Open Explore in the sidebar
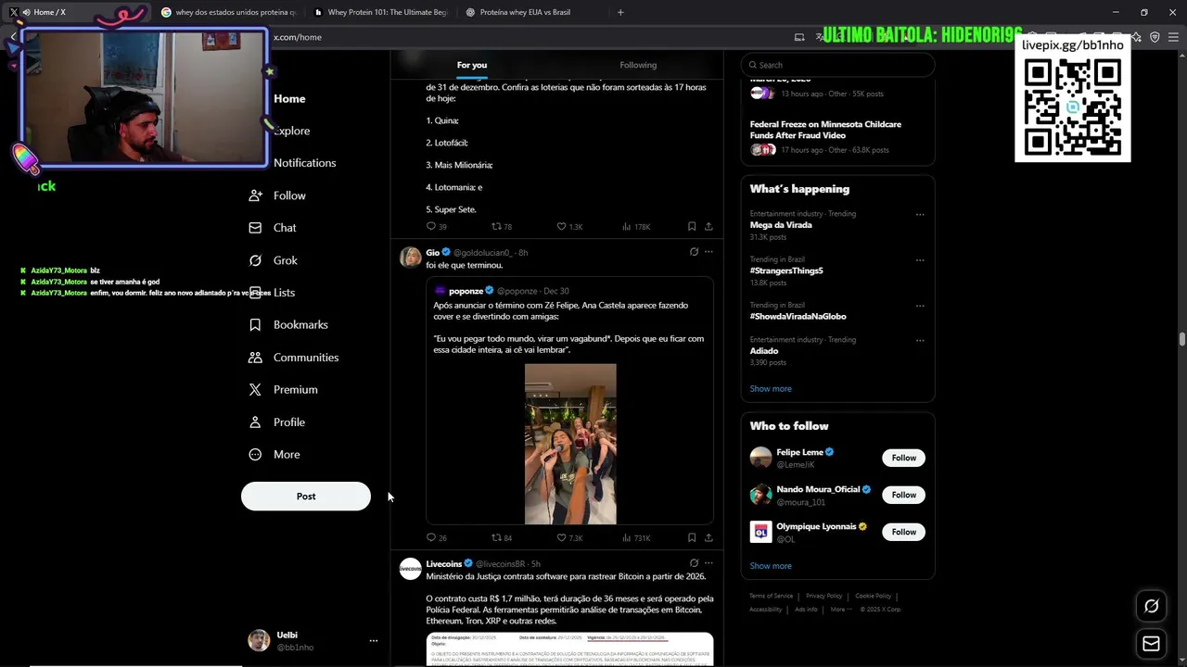The image size is (1187, 667). click(x=291, y=132)
